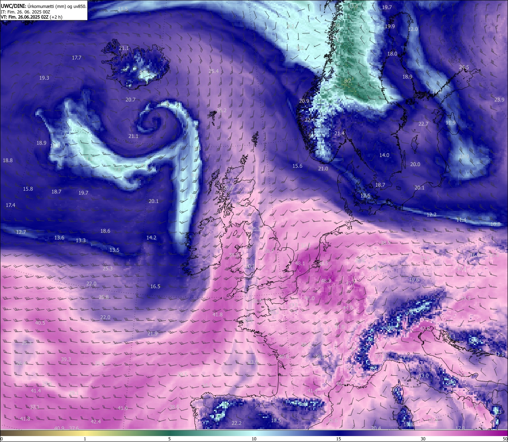Click the 12.0 value in the northeast
This screenshot has width=508, height=442.
[413, 30]
